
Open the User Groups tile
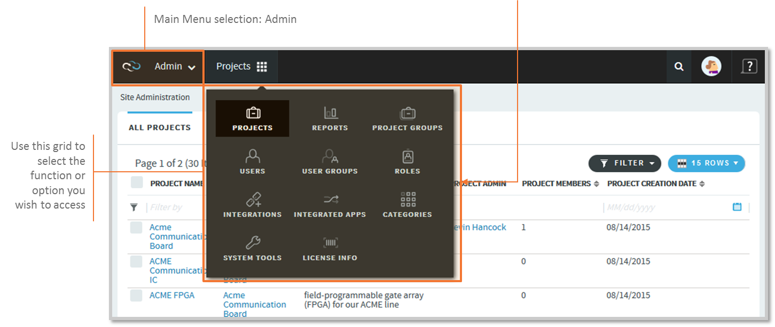click(x=330, y=162)
